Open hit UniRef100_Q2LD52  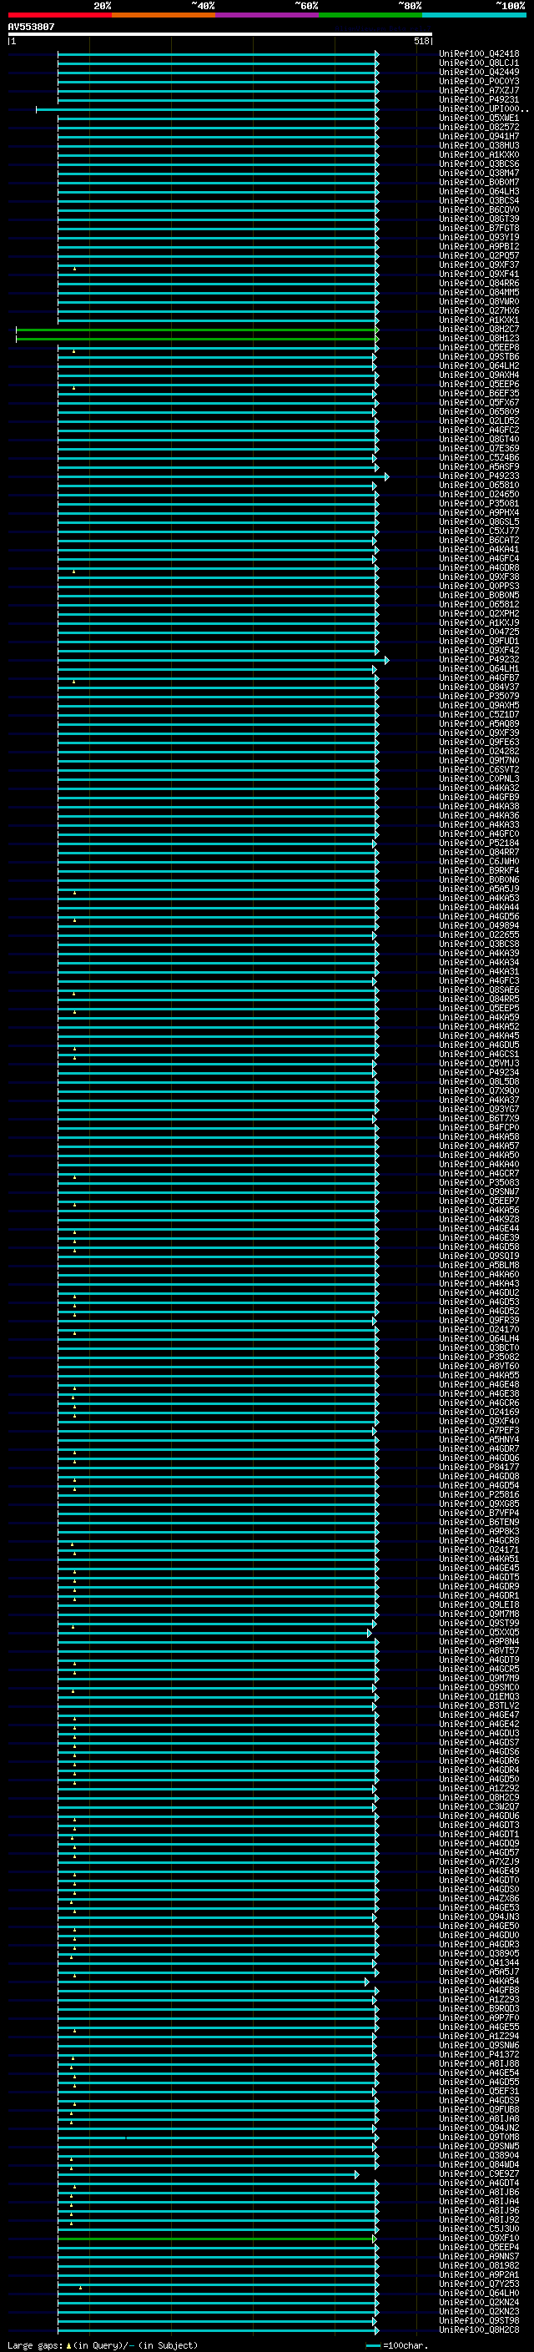coord(478,421)
